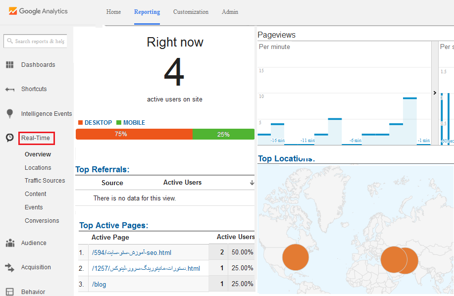Click the Top Locations heading link
This screenshot has height=296, width=454.
click(x=286, y=158)
